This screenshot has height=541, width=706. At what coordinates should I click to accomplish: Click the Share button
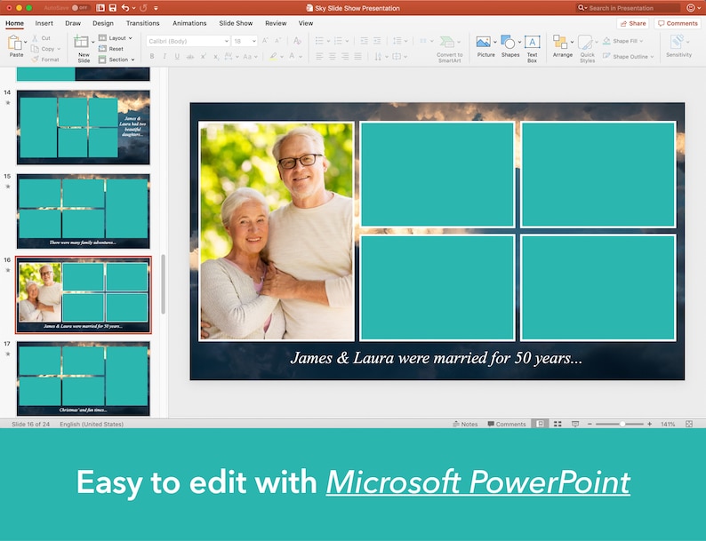coord(632,23)
